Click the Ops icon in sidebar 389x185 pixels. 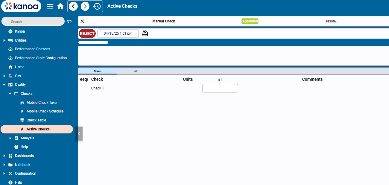(11, 76)
